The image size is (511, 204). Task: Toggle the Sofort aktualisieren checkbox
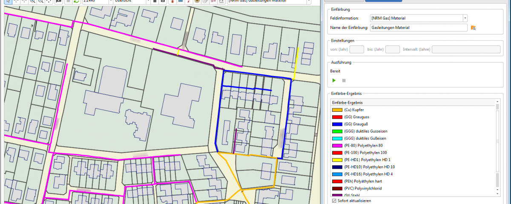tap(334, 200)
